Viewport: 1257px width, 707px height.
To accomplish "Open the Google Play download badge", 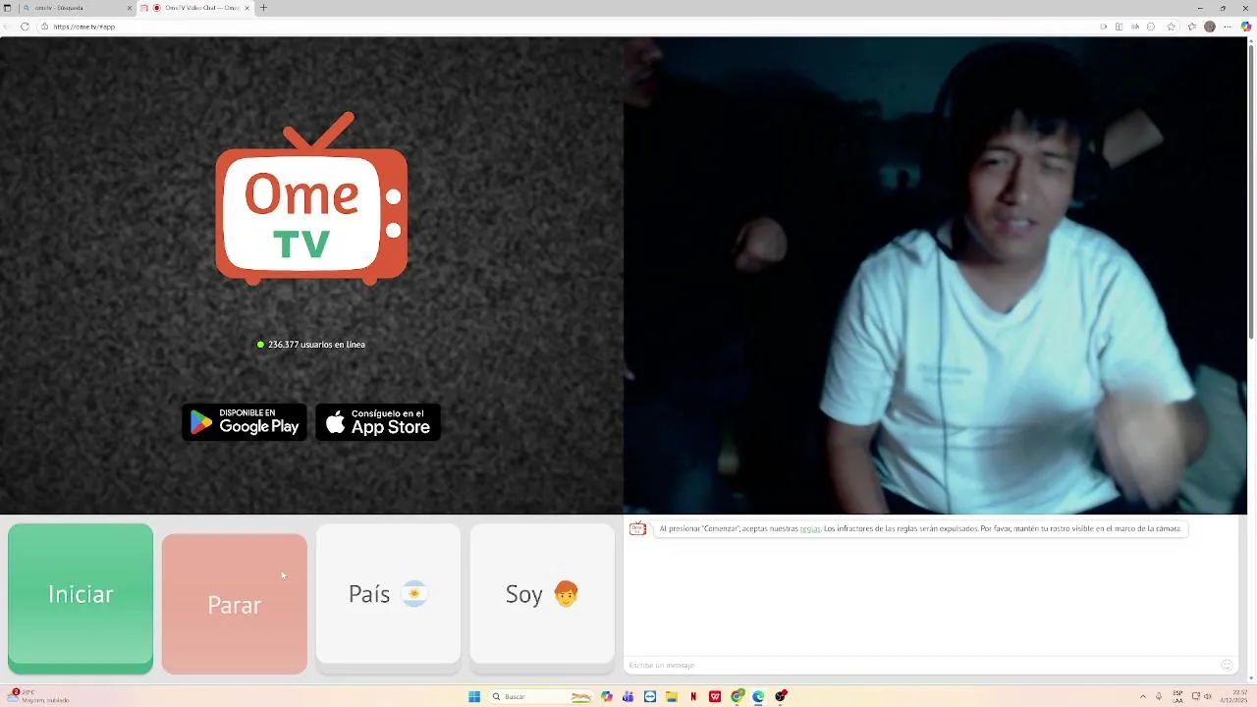I will [245, 422].
